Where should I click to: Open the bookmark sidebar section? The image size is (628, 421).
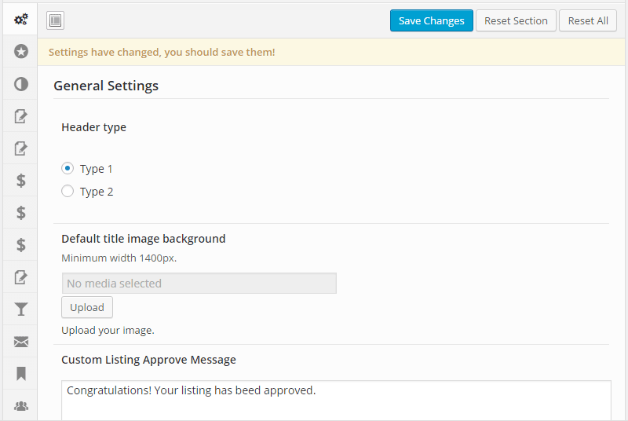coord(20,374)
